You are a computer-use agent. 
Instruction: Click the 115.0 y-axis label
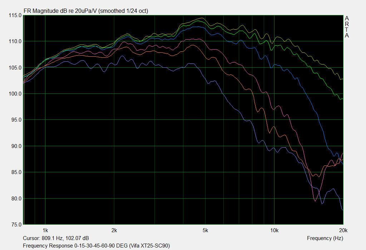(x=15, y=15)
